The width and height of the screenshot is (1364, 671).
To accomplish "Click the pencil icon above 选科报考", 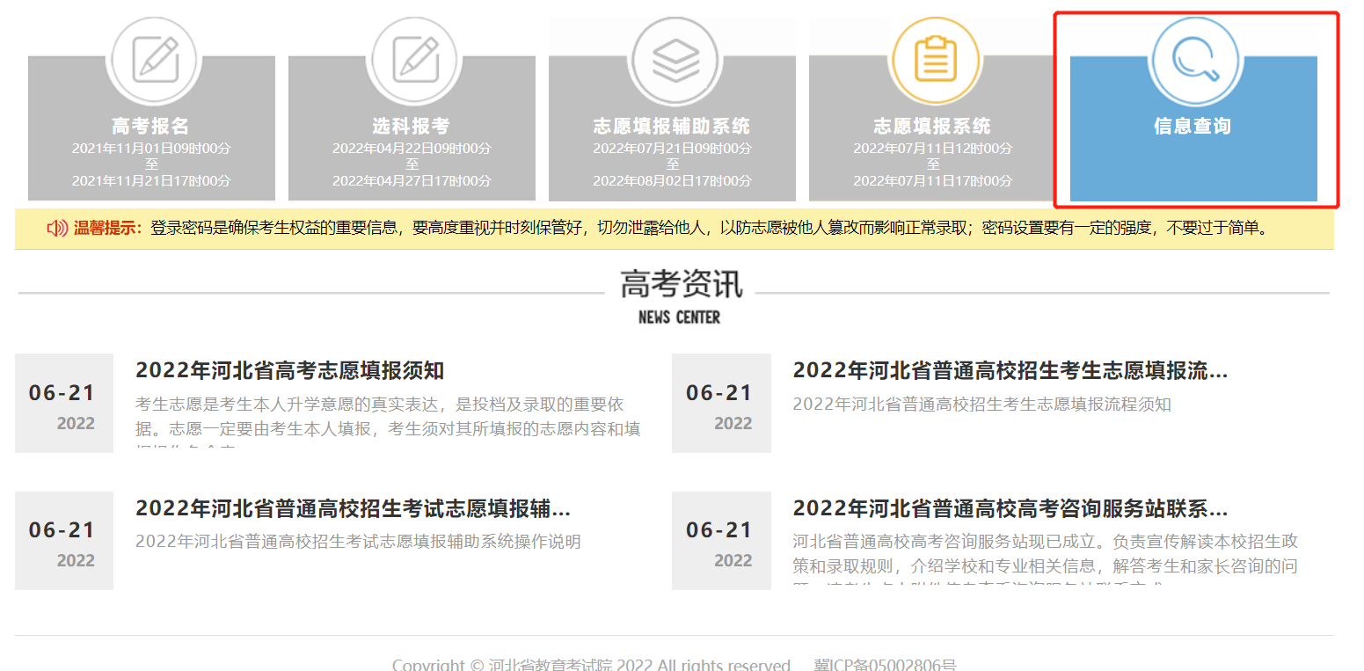I will [x=415, y=60].
